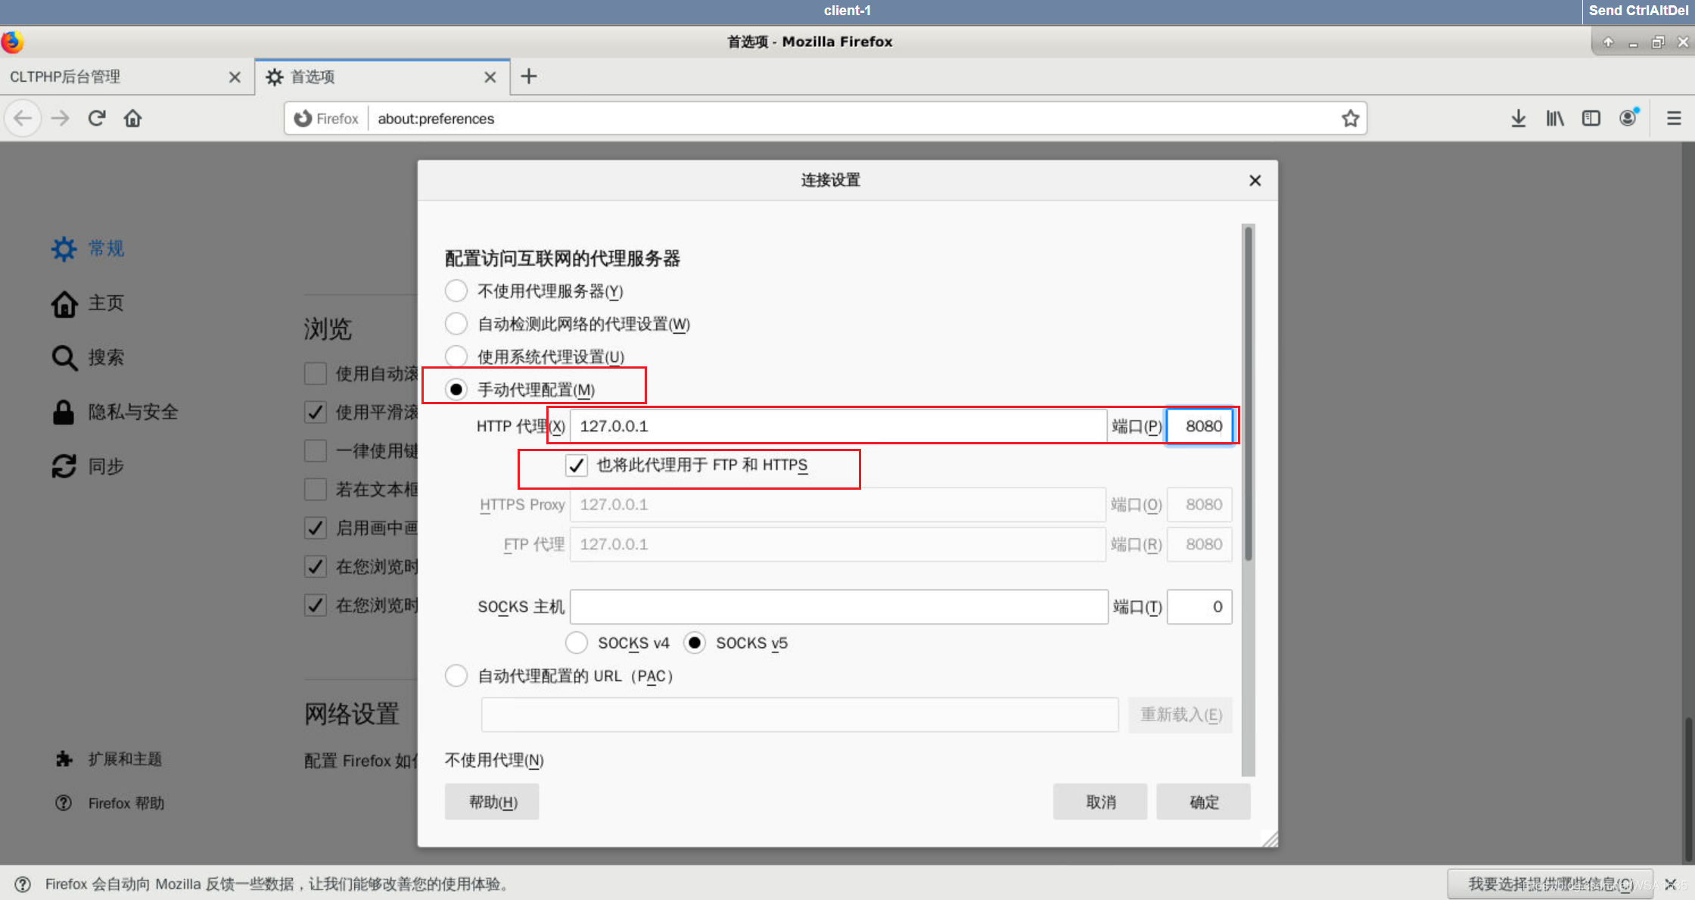
Task: Close the 连接设置 dialog with X
Action: click(1255, 180)
